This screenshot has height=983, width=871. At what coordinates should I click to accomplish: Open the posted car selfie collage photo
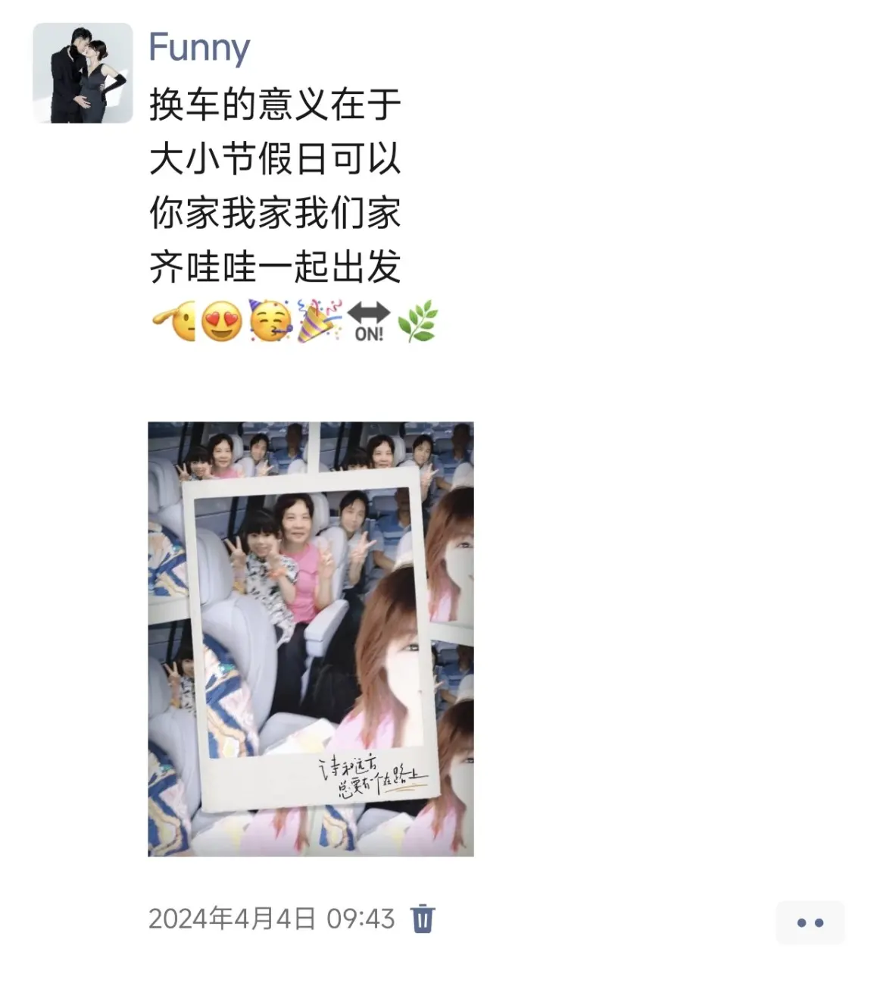[311, 639]
